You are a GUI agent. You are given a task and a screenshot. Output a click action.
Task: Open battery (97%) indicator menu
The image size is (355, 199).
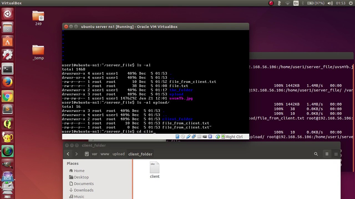coord(316,3)
